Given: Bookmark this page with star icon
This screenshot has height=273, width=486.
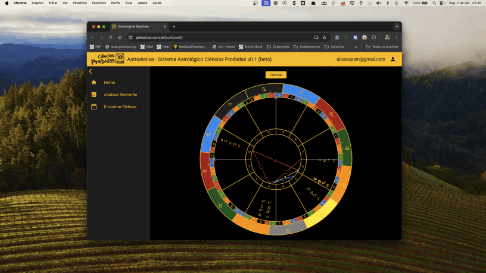Looking at the screenshot, I should pos(325,37).
